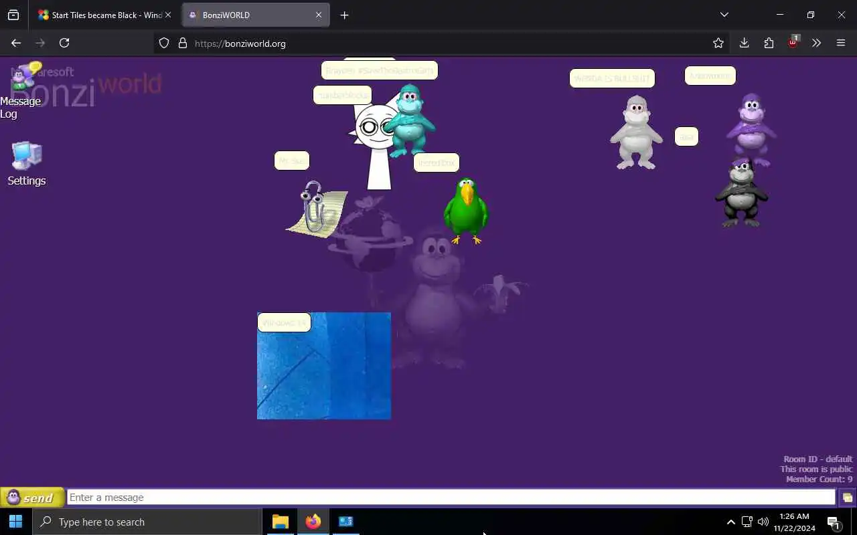Image resolution: width=857 pixels, height=535 pixels.
Task: Click the send button with Bonzi face
Action: click(x=32, y=498)
